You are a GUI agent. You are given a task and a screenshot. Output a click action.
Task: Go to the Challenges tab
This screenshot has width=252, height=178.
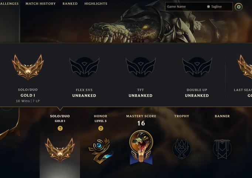pos(9,4)
